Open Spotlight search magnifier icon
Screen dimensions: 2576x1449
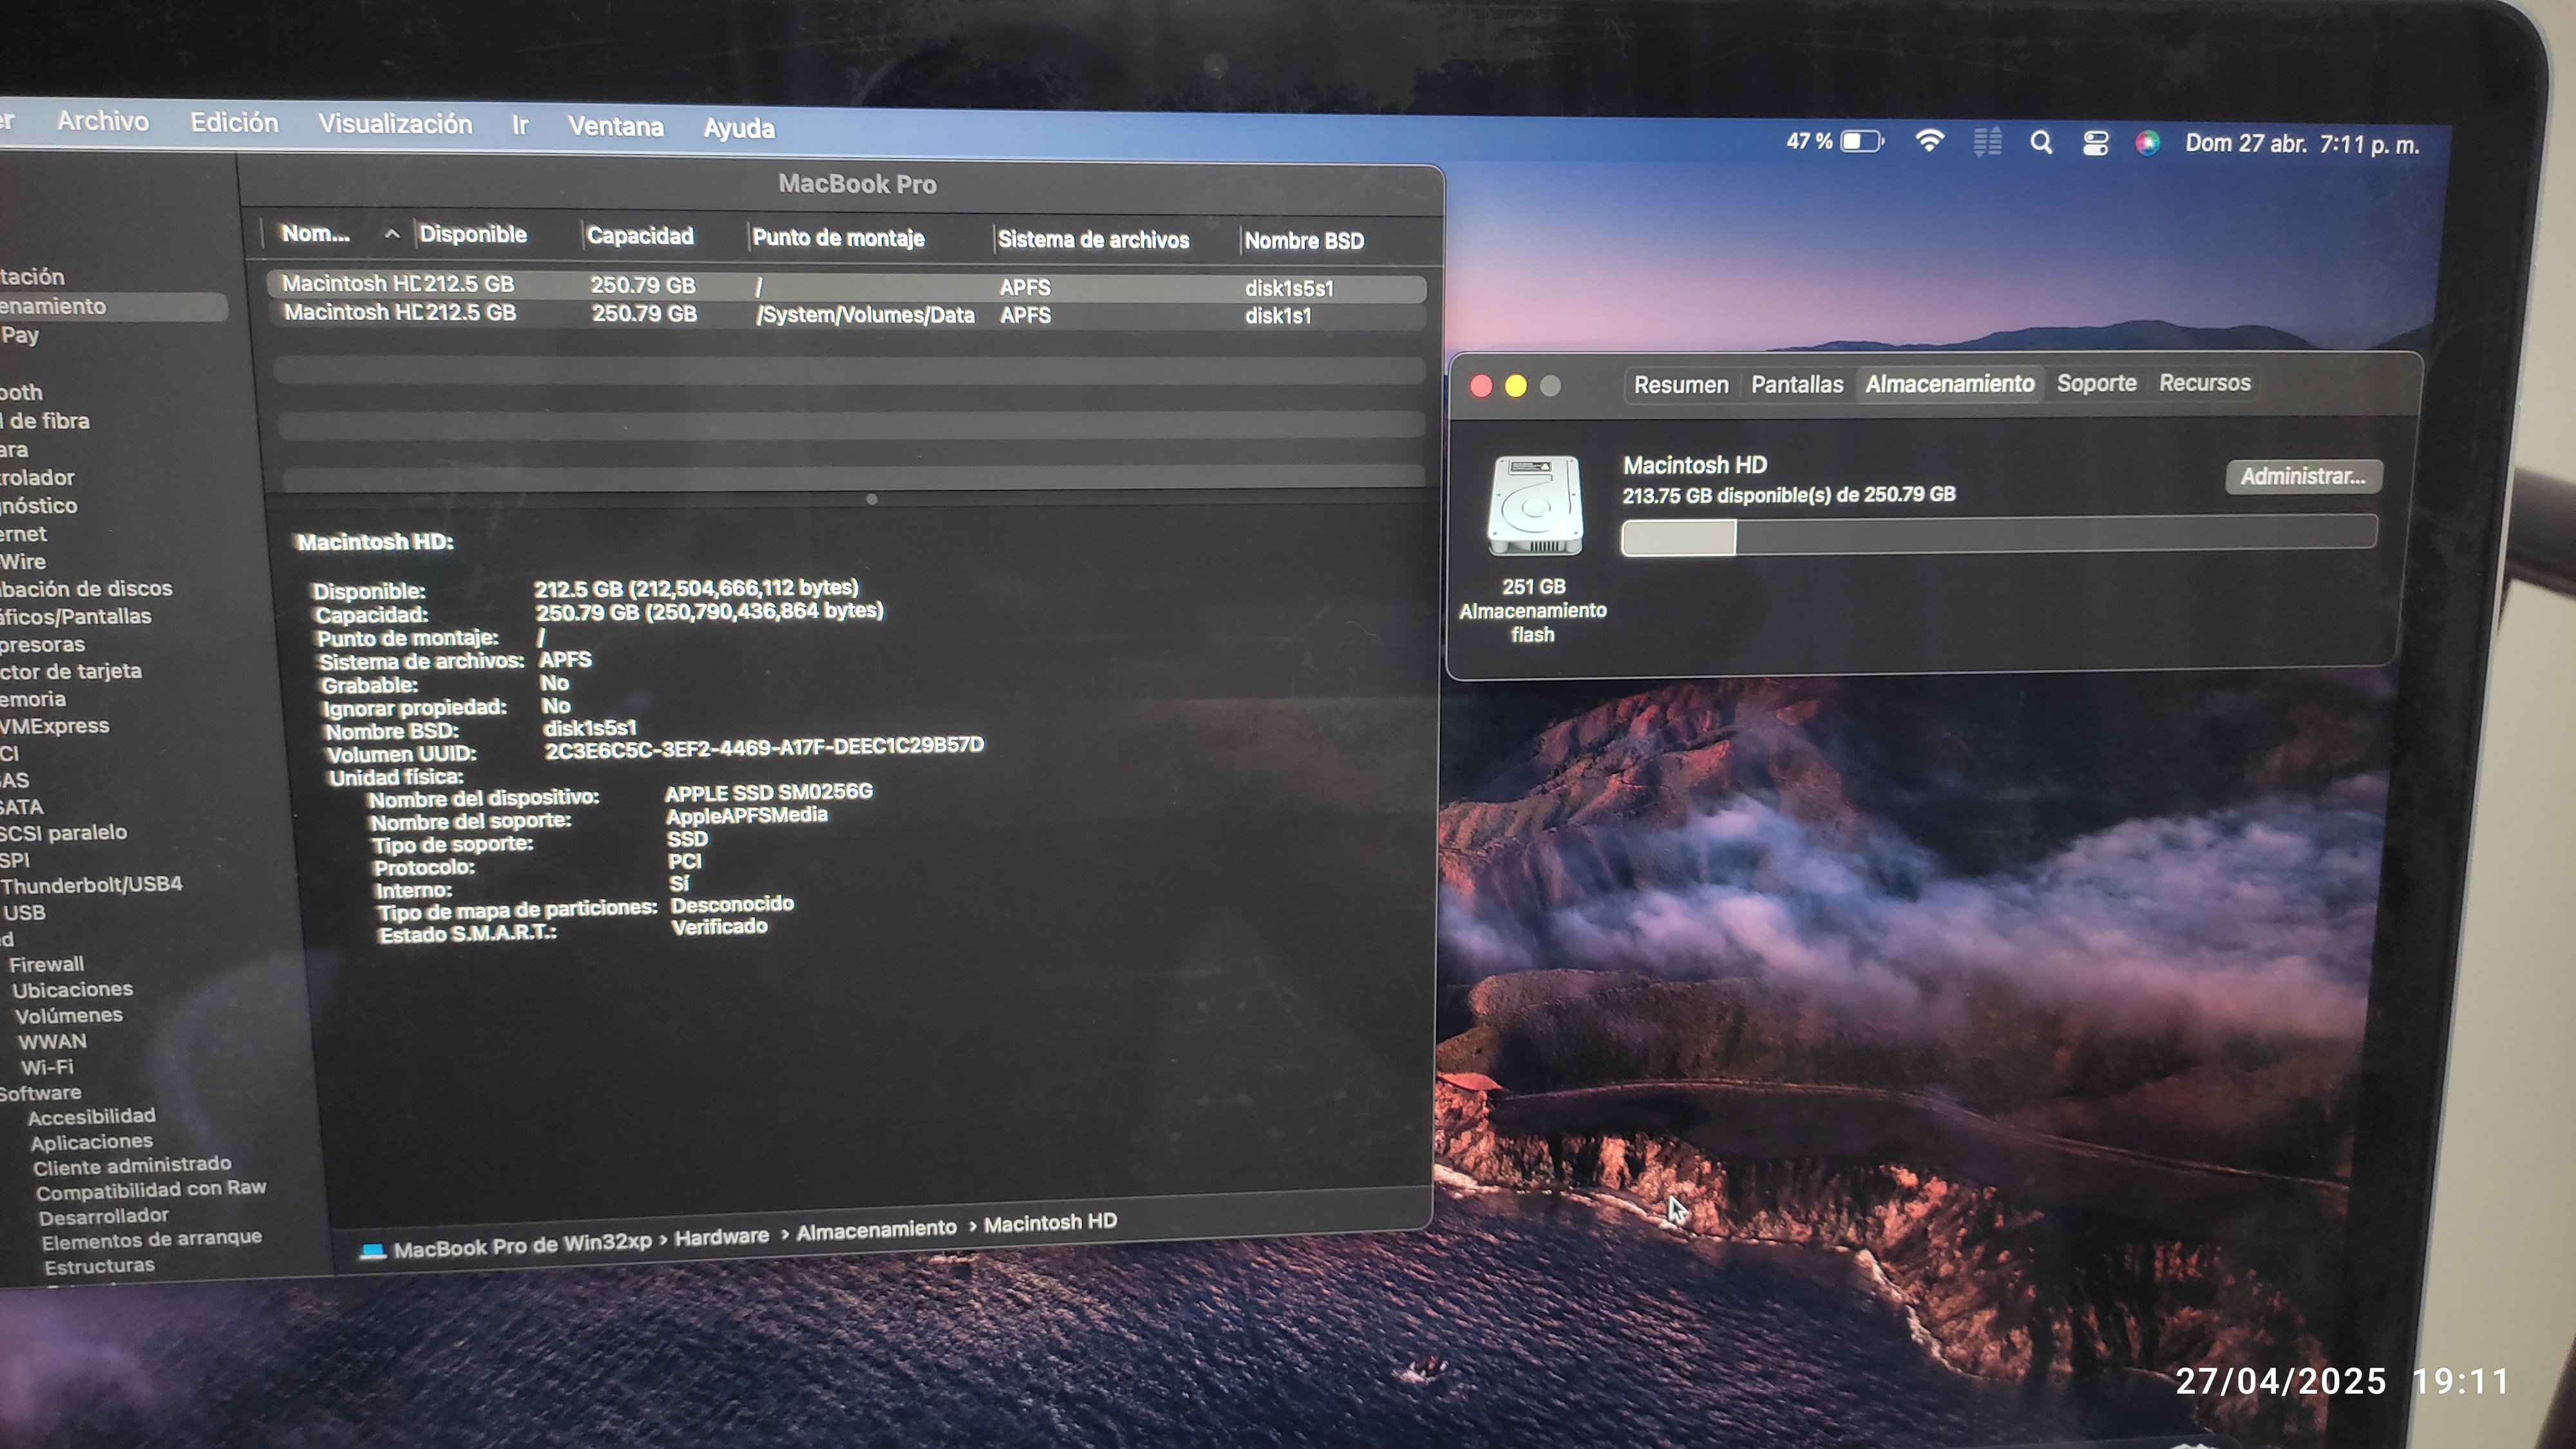[x=2041, y=143]
